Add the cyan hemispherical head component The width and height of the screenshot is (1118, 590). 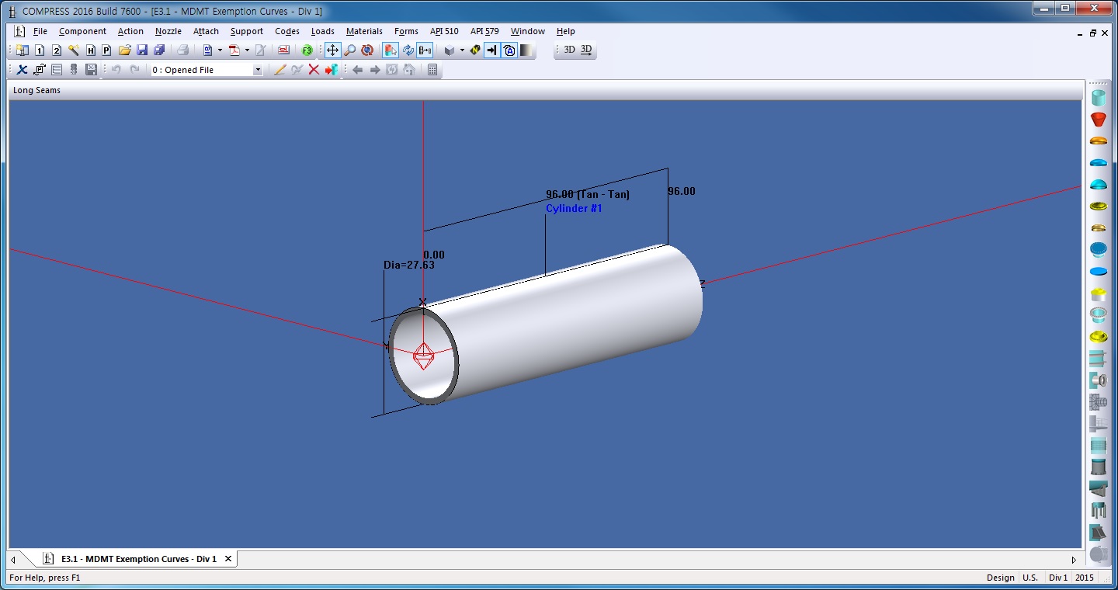coord(1098,185)
